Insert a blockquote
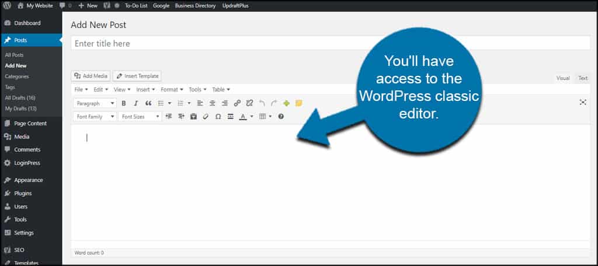This screenshot has width=598, height=266. tap(148, 103)
